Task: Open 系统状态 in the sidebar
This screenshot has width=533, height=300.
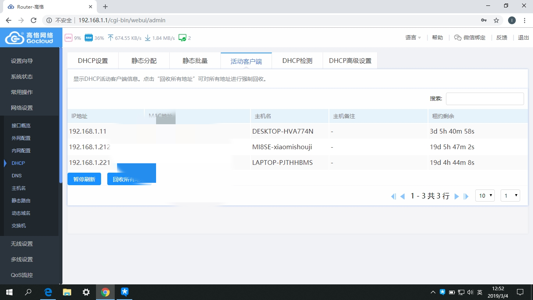Action: tap(22, 77)
